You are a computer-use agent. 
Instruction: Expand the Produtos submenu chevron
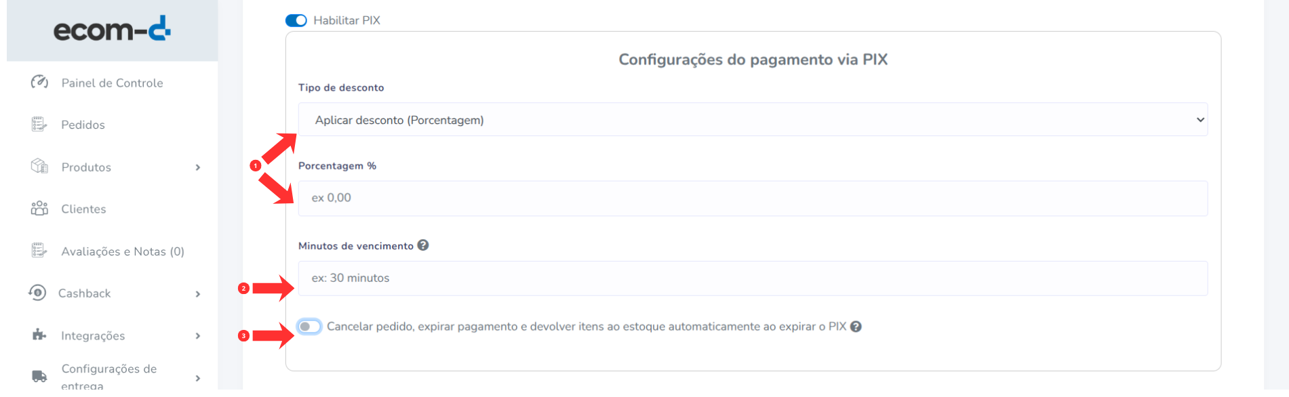pyautogui.click(x=198, y=167)
